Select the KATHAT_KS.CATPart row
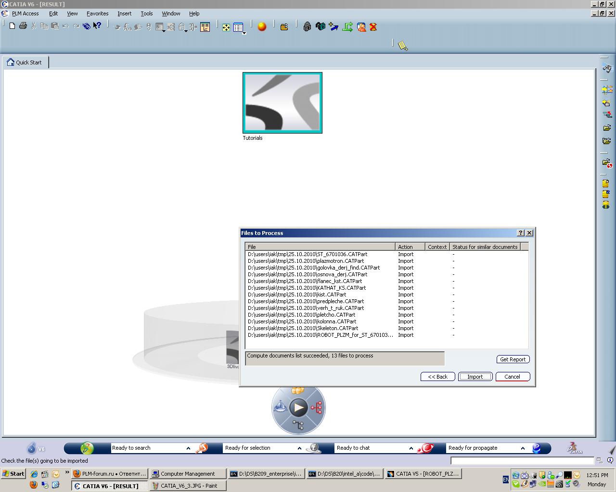This screenshot has height=492, width=616. pyautogui.click(x=386, y=288)
